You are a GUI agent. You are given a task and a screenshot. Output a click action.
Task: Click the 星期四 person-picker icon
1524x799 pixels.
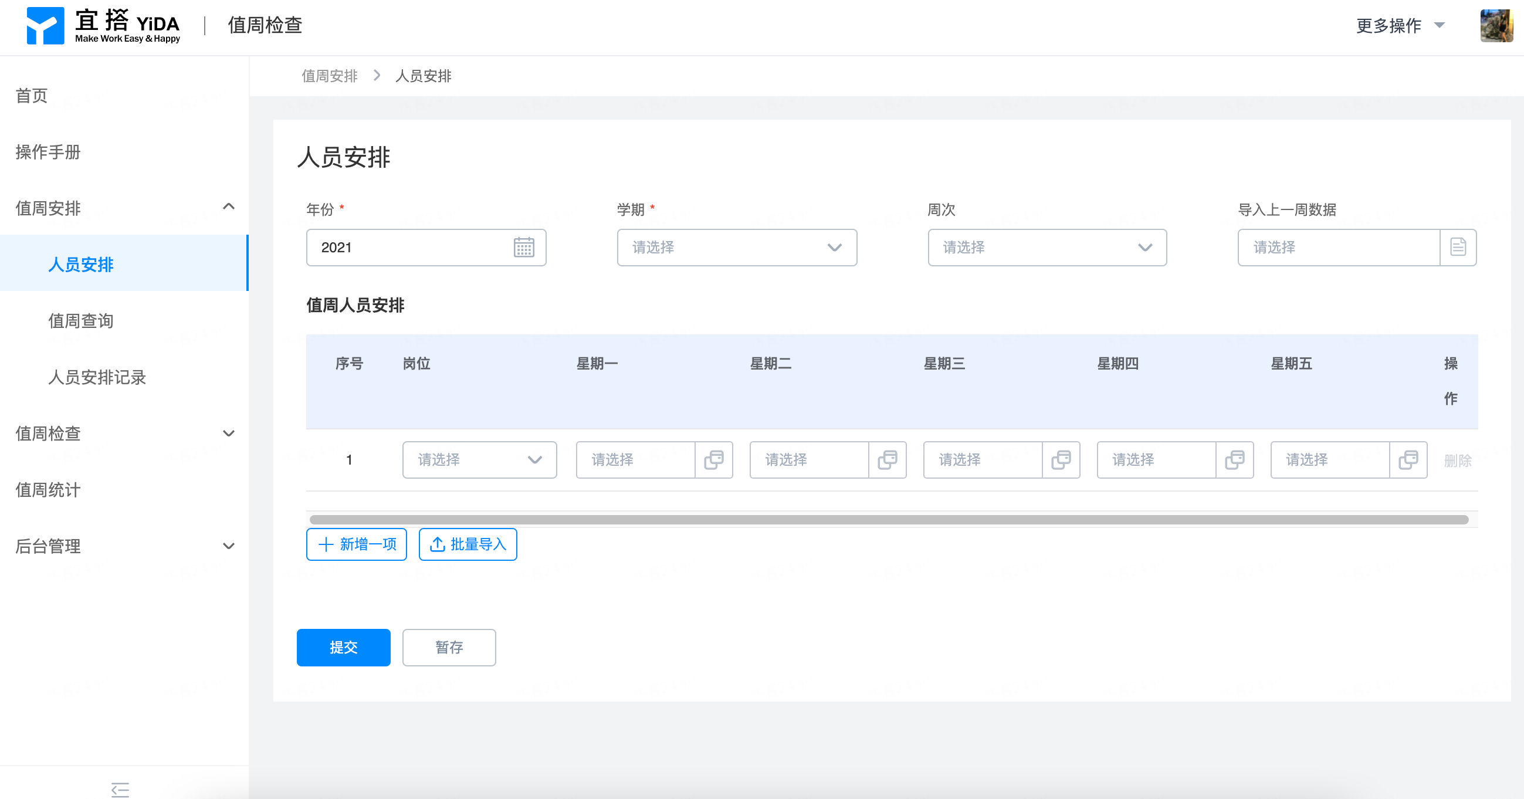click(1234, 460)
